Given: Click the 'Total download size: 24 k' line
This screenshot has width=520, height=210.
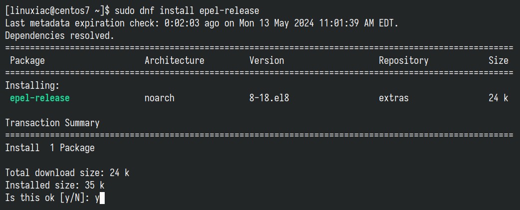Looking at the screenshot, I should (x=67, y=173).
